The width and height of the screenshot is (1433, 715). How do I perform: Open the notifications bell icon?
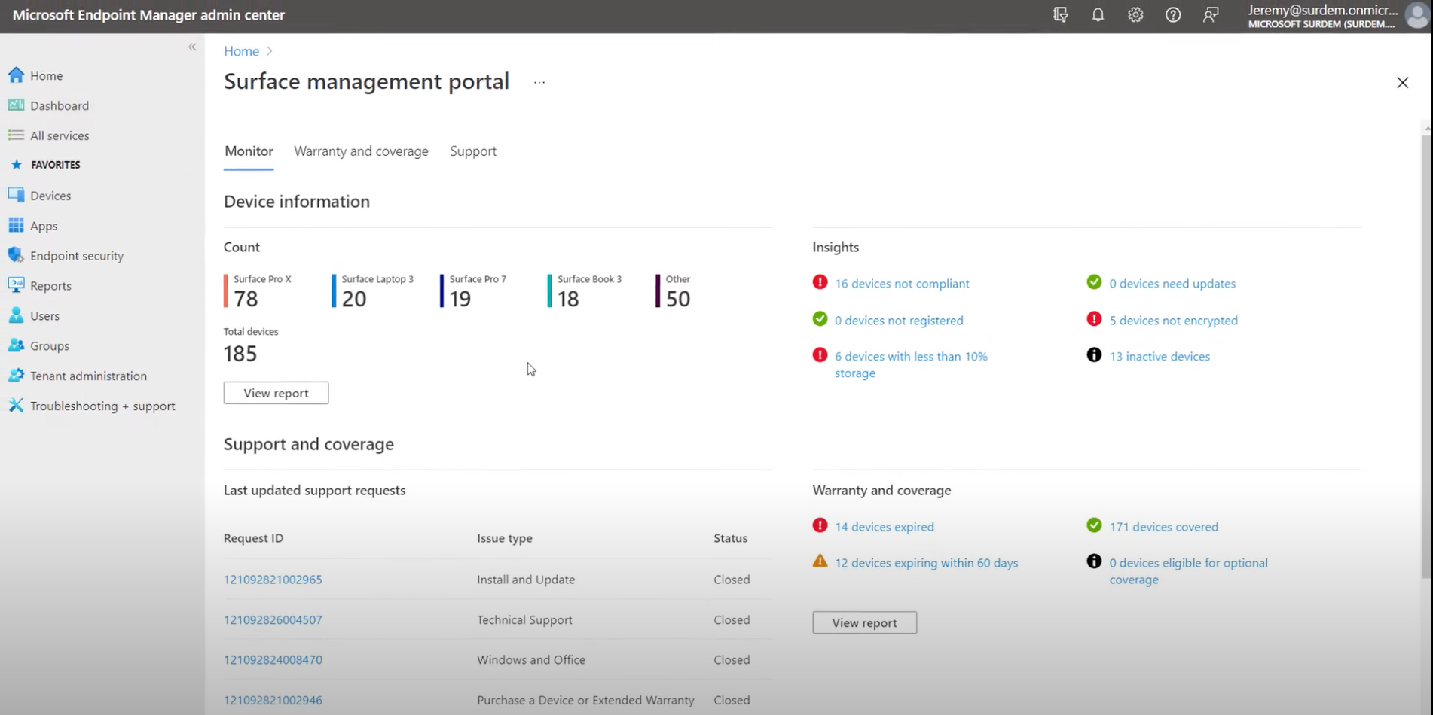coord(1098,15)
